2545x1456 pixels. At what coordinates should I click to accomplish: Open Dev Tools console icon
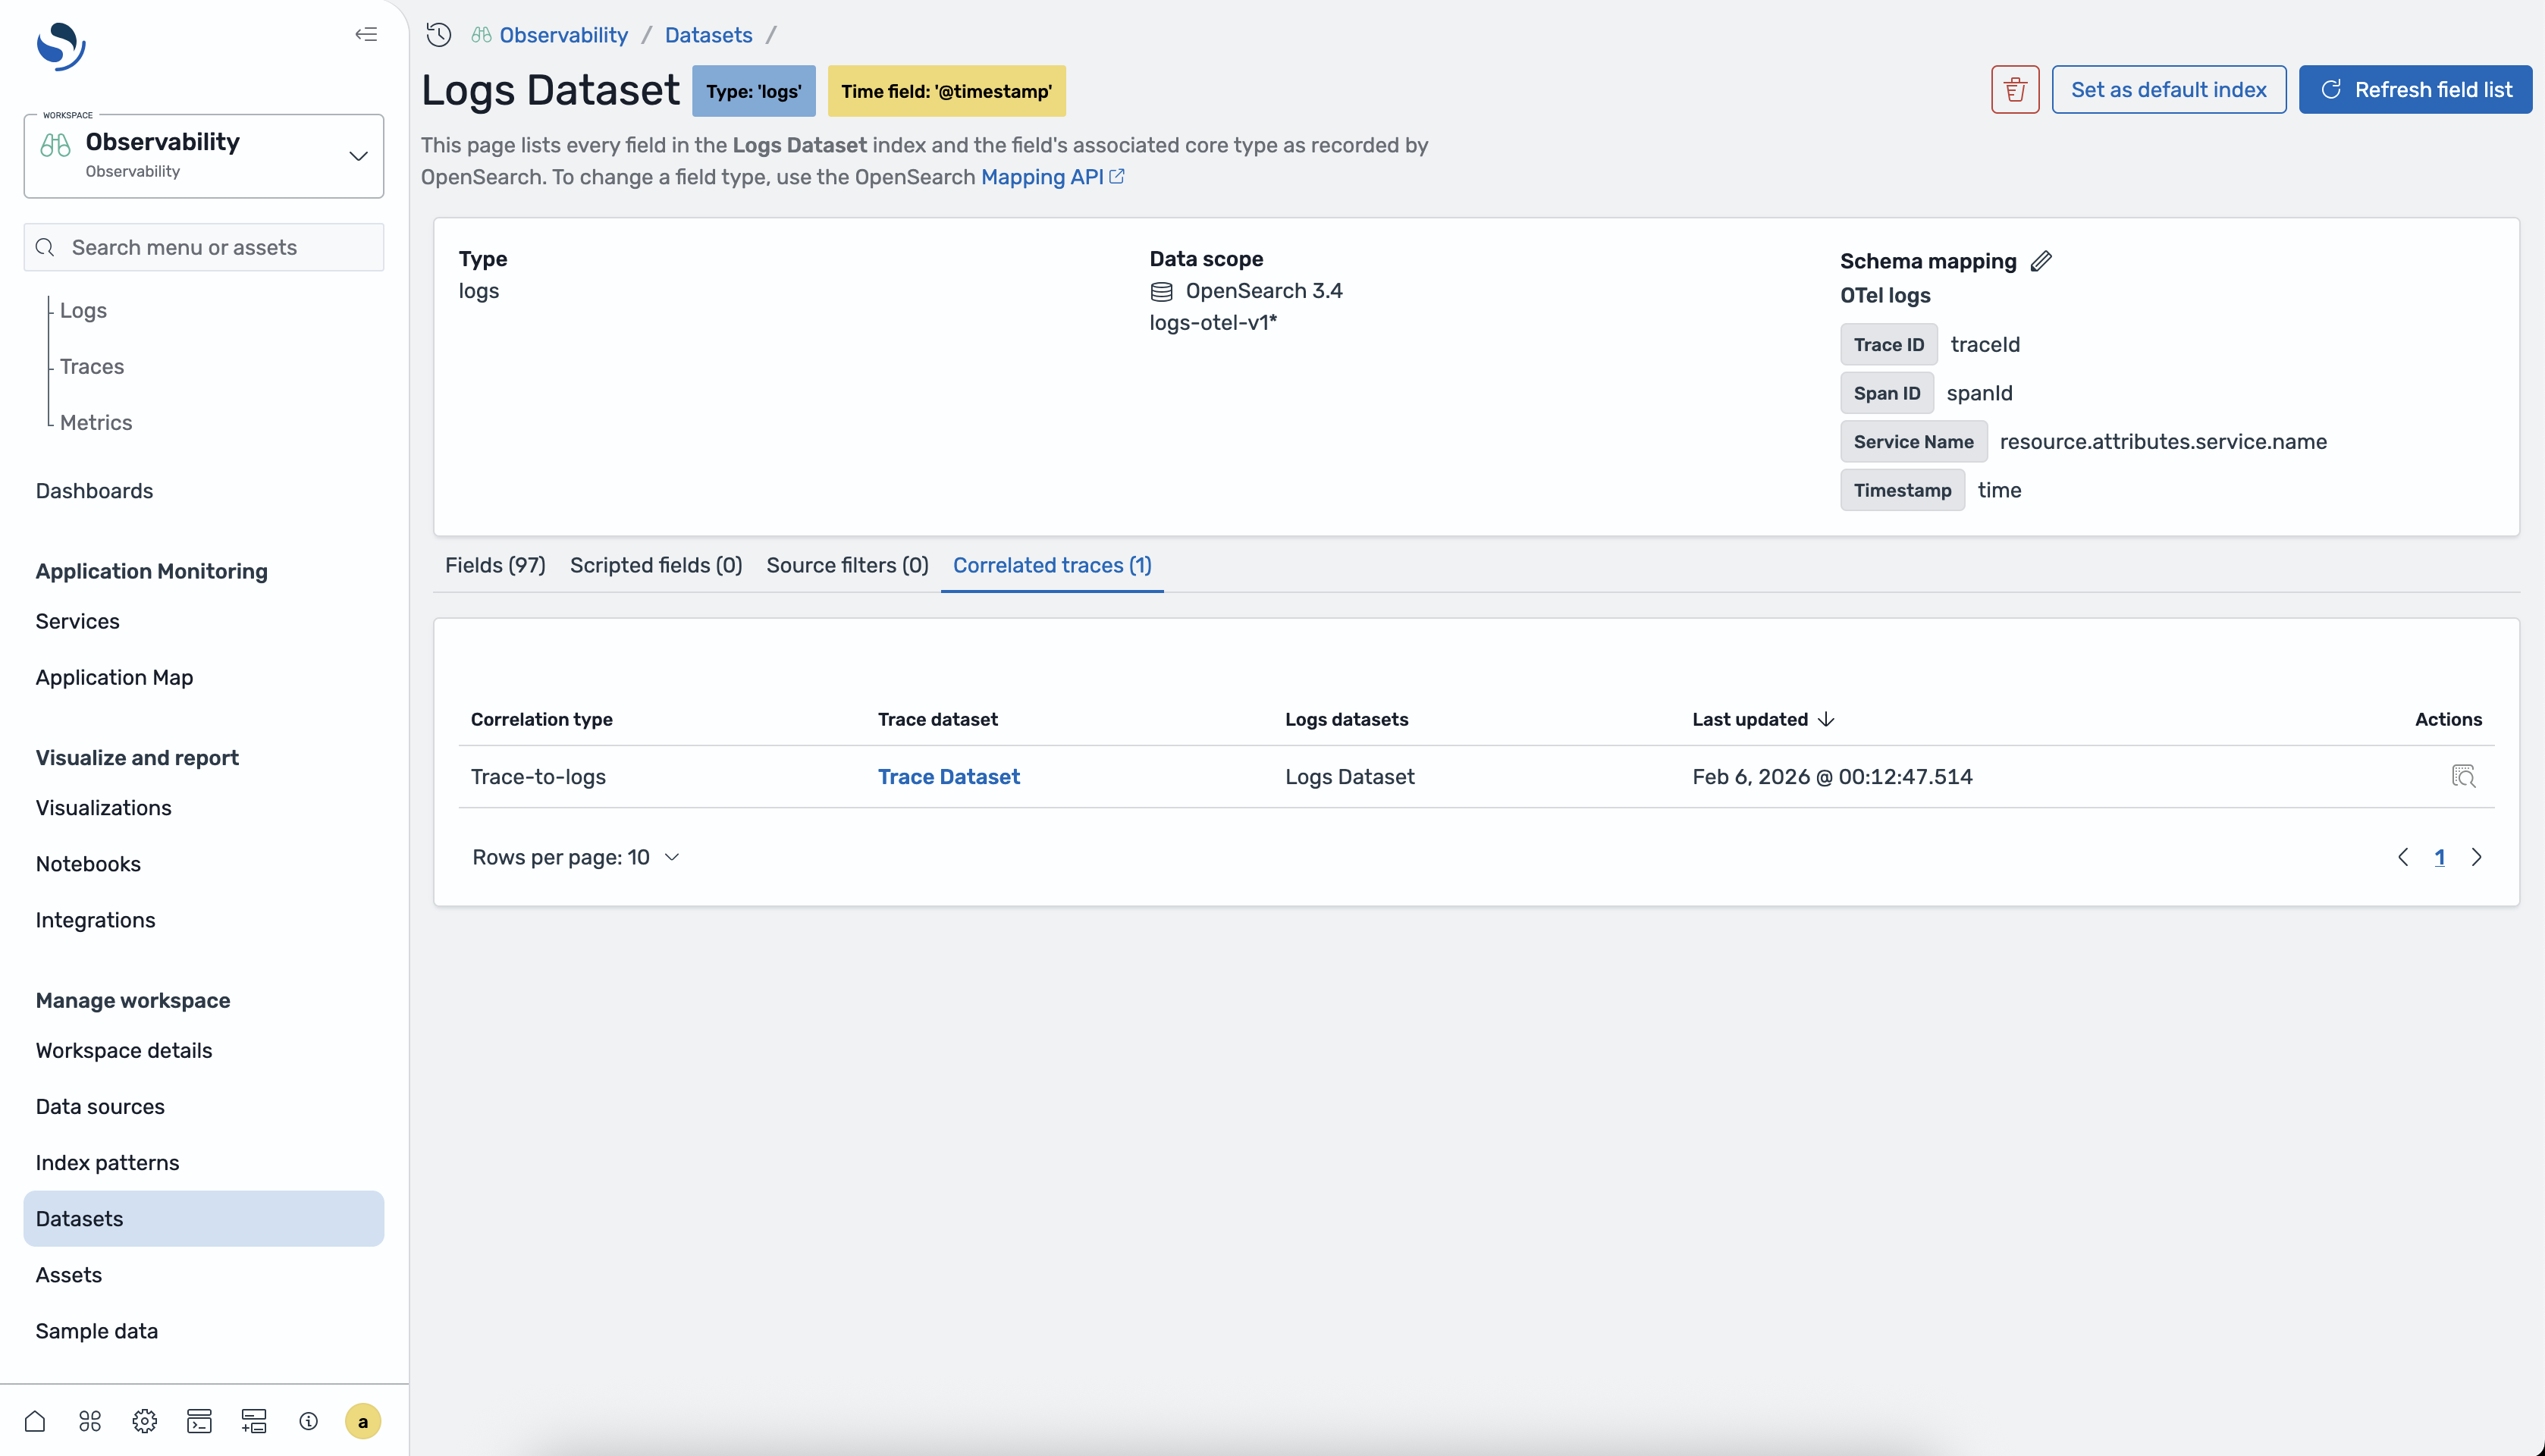[x=199, y=1421]
